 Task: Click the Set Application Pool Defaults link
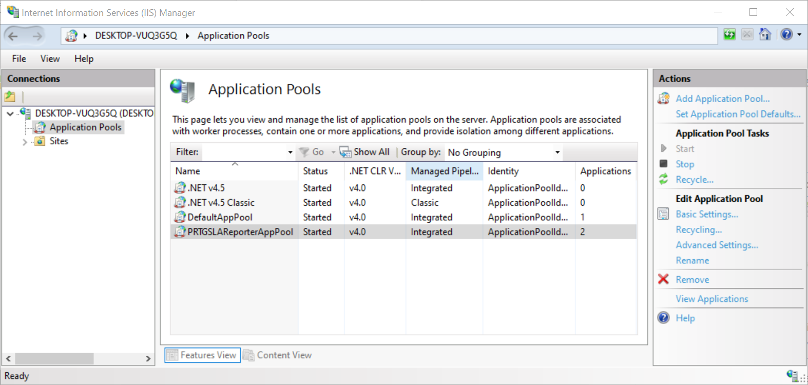[x=738, y=114]
